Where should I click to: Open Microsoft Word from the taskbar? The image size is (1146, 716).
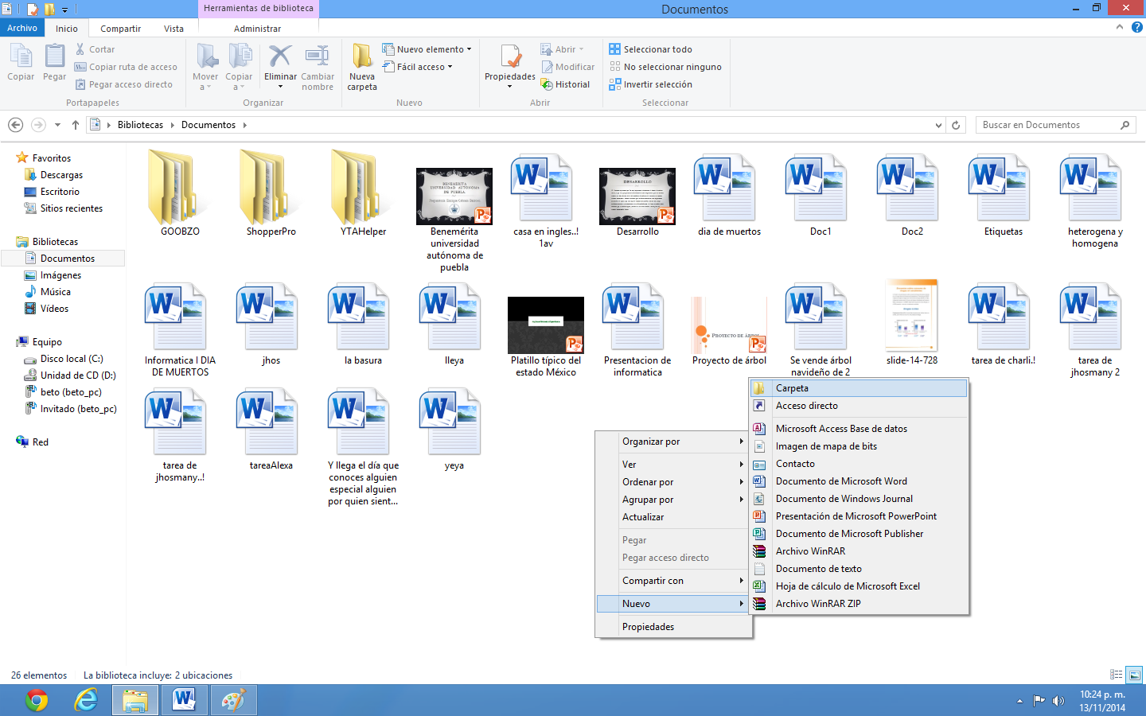click(184, 700)
